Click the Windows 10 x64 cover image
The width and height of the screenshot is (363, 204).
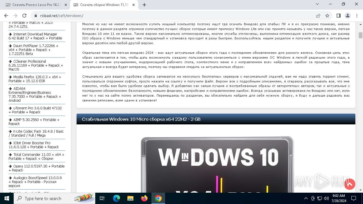click(x=217, y=164)
